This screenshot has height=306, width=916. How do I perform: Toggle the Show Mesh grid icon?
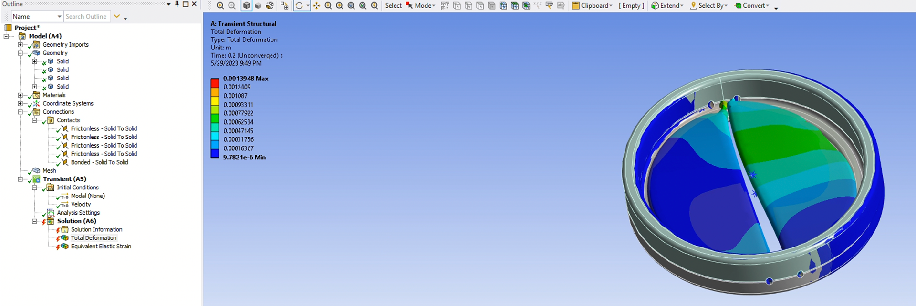coord(284,6)
